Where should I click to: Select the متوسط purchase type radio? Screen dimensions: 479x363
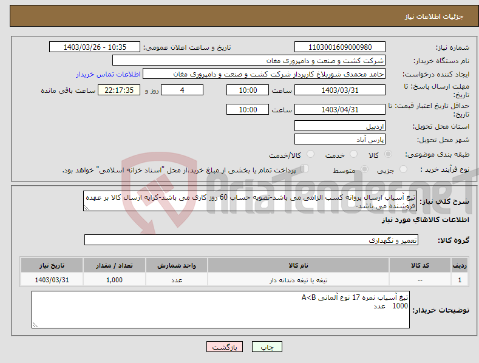click(364, 169)
